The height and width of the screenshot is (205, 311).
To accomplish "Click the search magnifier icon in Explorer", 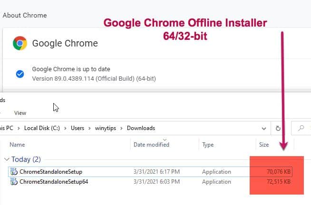I will 301,128.
